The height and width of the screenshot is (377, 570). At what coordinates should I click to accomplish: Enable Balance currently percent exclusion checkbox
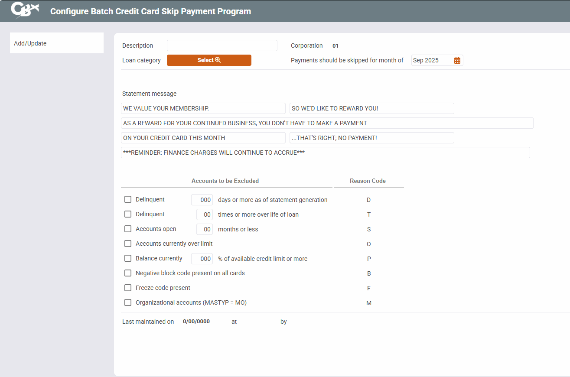coord(128,258)
